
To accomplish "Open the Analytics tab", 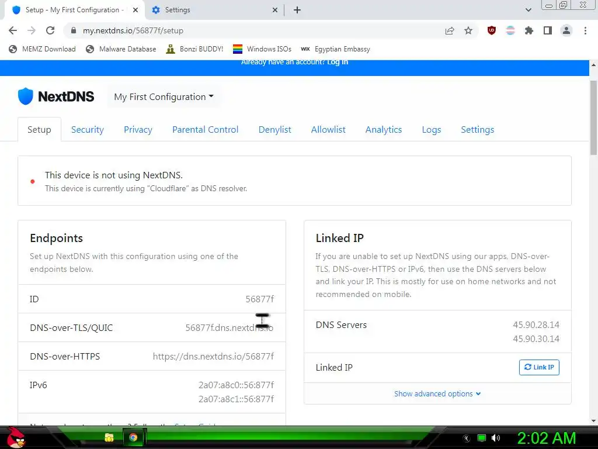I will coord(384,129).
